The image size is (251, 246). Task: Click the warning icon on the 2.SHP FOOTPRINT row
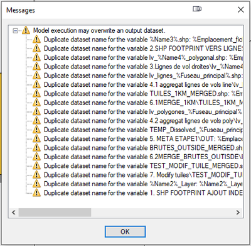point(36,48)
